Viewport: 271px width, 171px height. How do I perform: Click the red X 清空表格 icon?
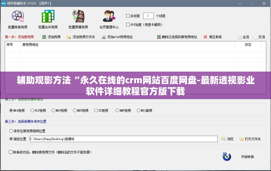205,37
